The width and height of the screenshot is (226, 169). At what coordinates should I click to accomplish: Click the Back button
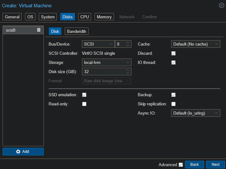click(194, 165)
